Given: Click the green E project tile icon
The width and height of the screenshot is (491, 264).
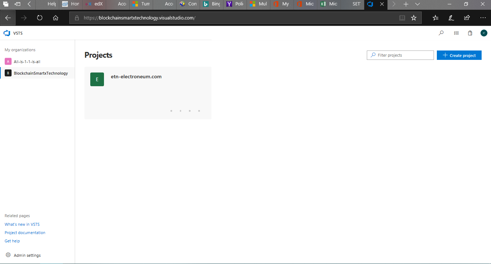Looking at the screenshot, I should (97, 79).
